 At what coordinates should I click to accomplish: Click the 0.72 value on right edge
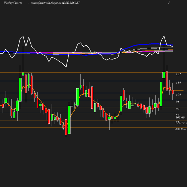tap(181, 123)
